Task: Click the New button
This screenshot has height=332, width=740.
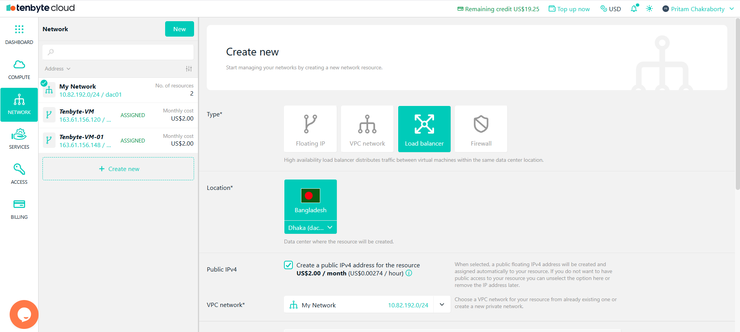Action: click(x=179, y=29)
